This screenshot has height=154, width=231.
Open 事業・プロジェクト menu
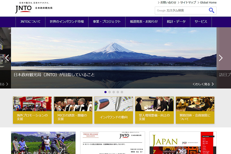107,22
